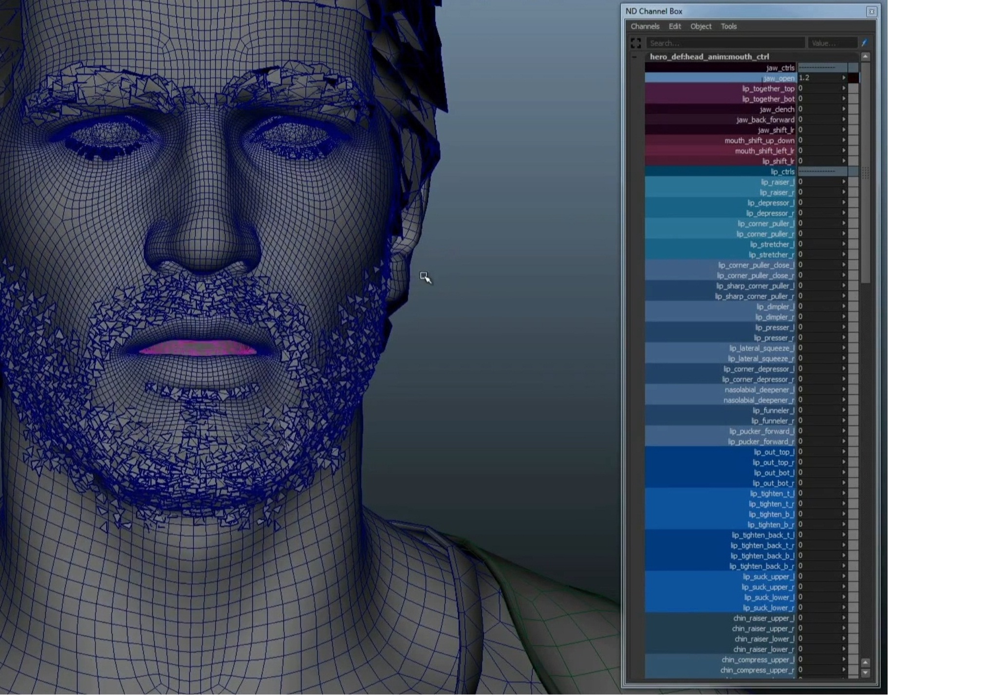Click the scroll-down arrow at bottom of channel list
1003x695 pixels.
pyautogui.click(x=865, y=673)
